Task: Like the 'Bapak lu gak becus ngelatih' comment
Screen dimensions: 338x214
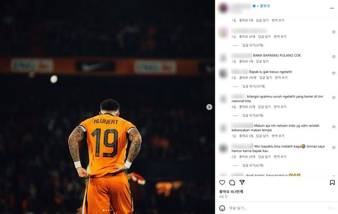Action: (334, 73)
